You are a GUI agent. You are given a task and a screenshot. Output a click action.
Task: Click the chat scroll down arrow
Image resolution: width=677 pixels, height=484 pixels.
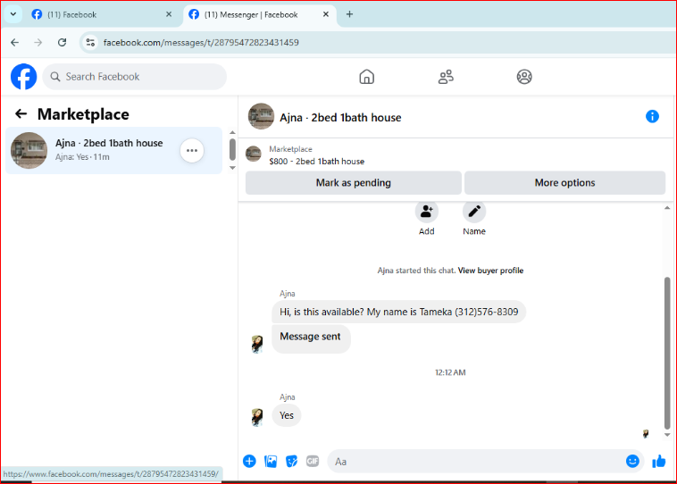tap(667, 435)
